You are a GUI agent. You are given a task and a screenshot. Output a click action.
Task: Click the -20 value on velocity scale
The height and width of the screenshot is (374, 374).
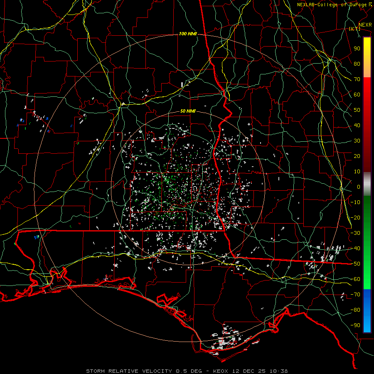pos(355,218)
